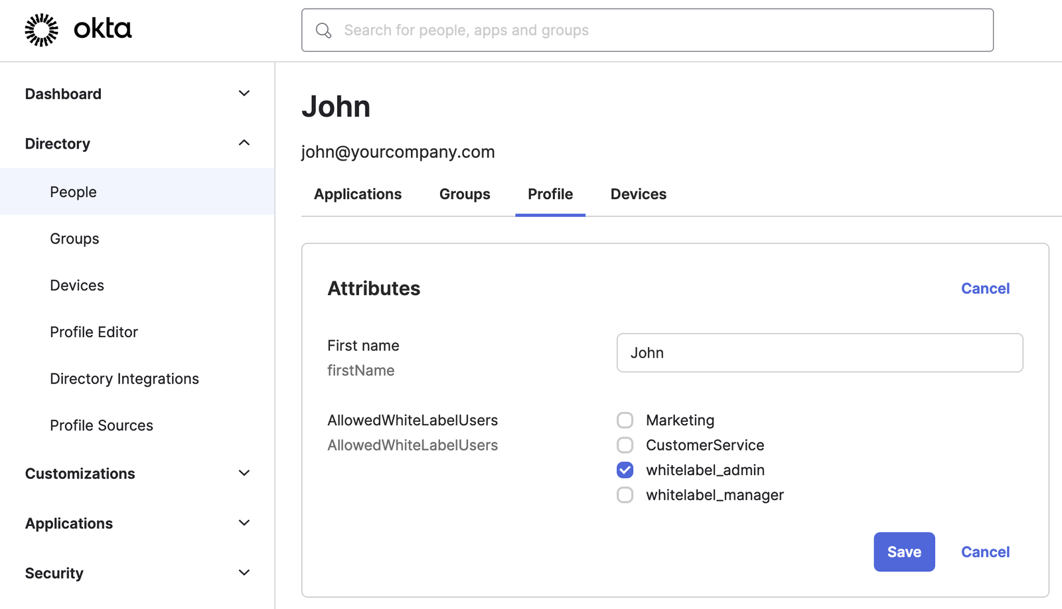
Task: Check the CustomerService checkbox
Action: [x=625, y=445]
